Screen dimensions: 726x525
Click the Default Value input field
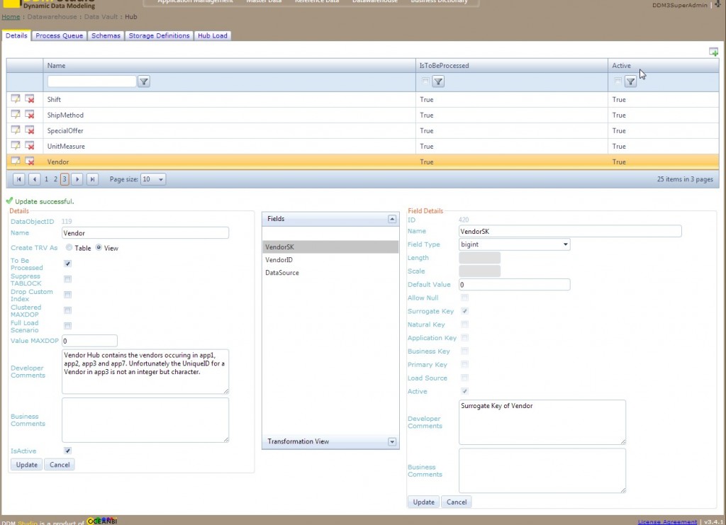515,285
